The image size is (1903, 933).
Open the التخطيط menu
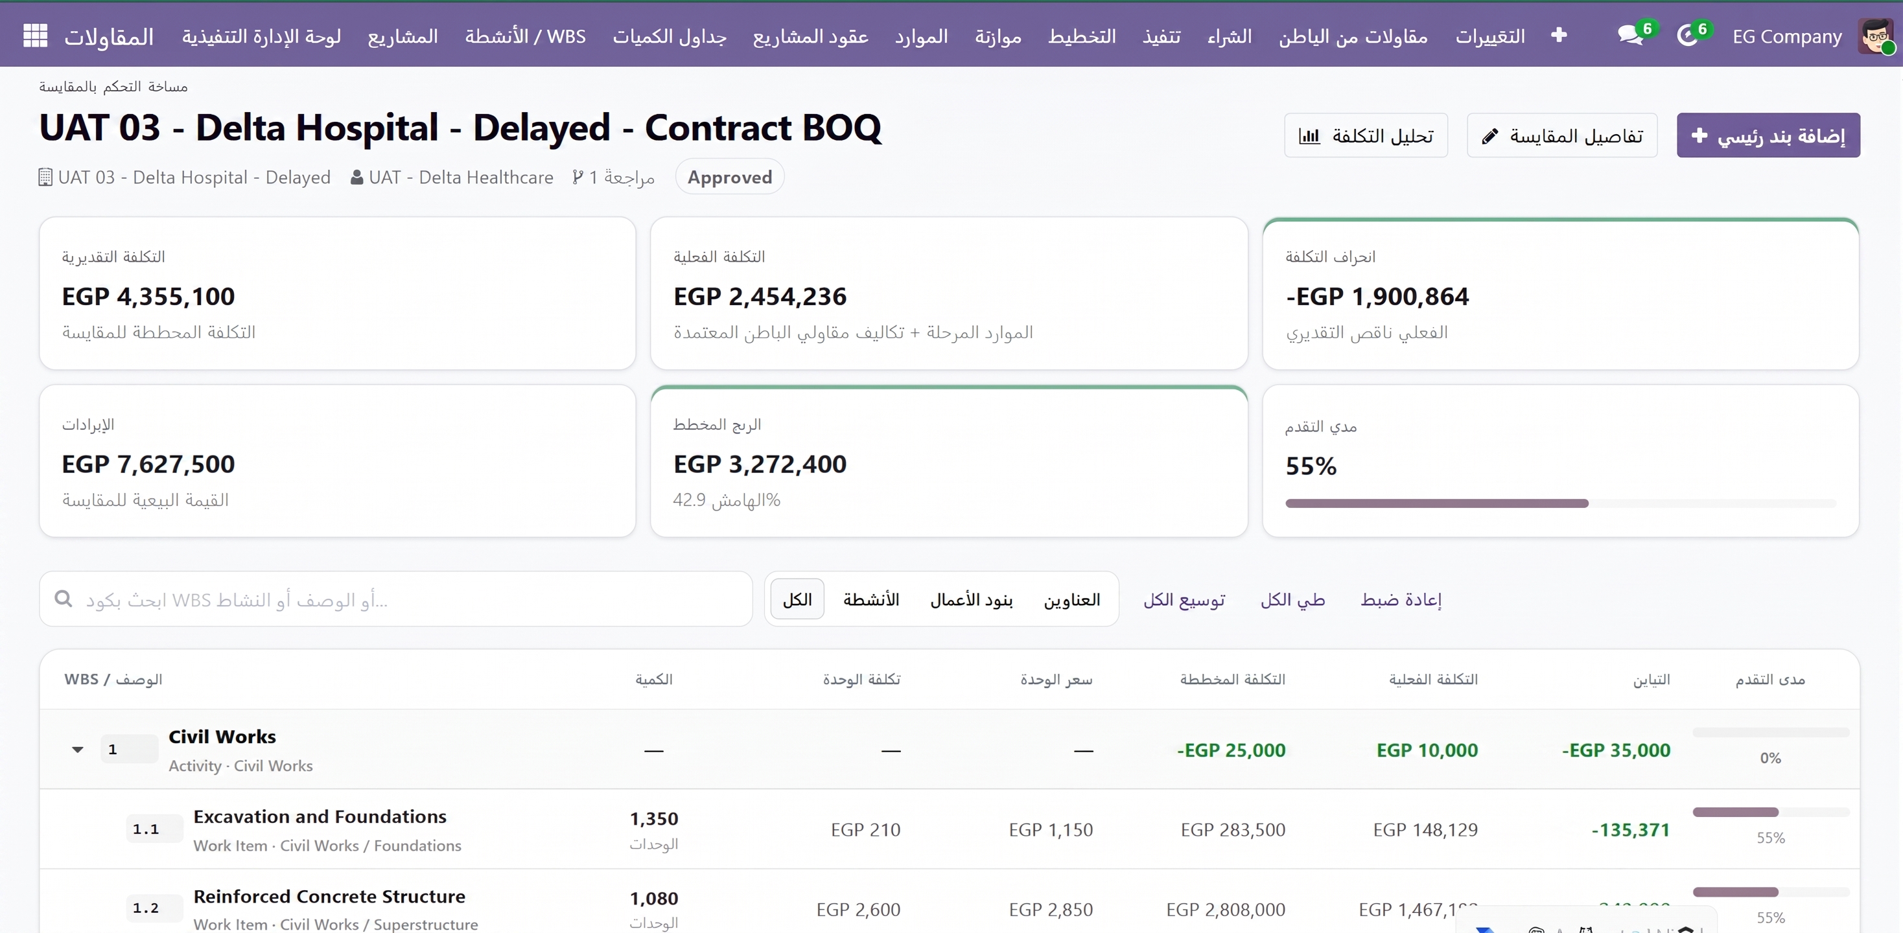coord(1082,36)
